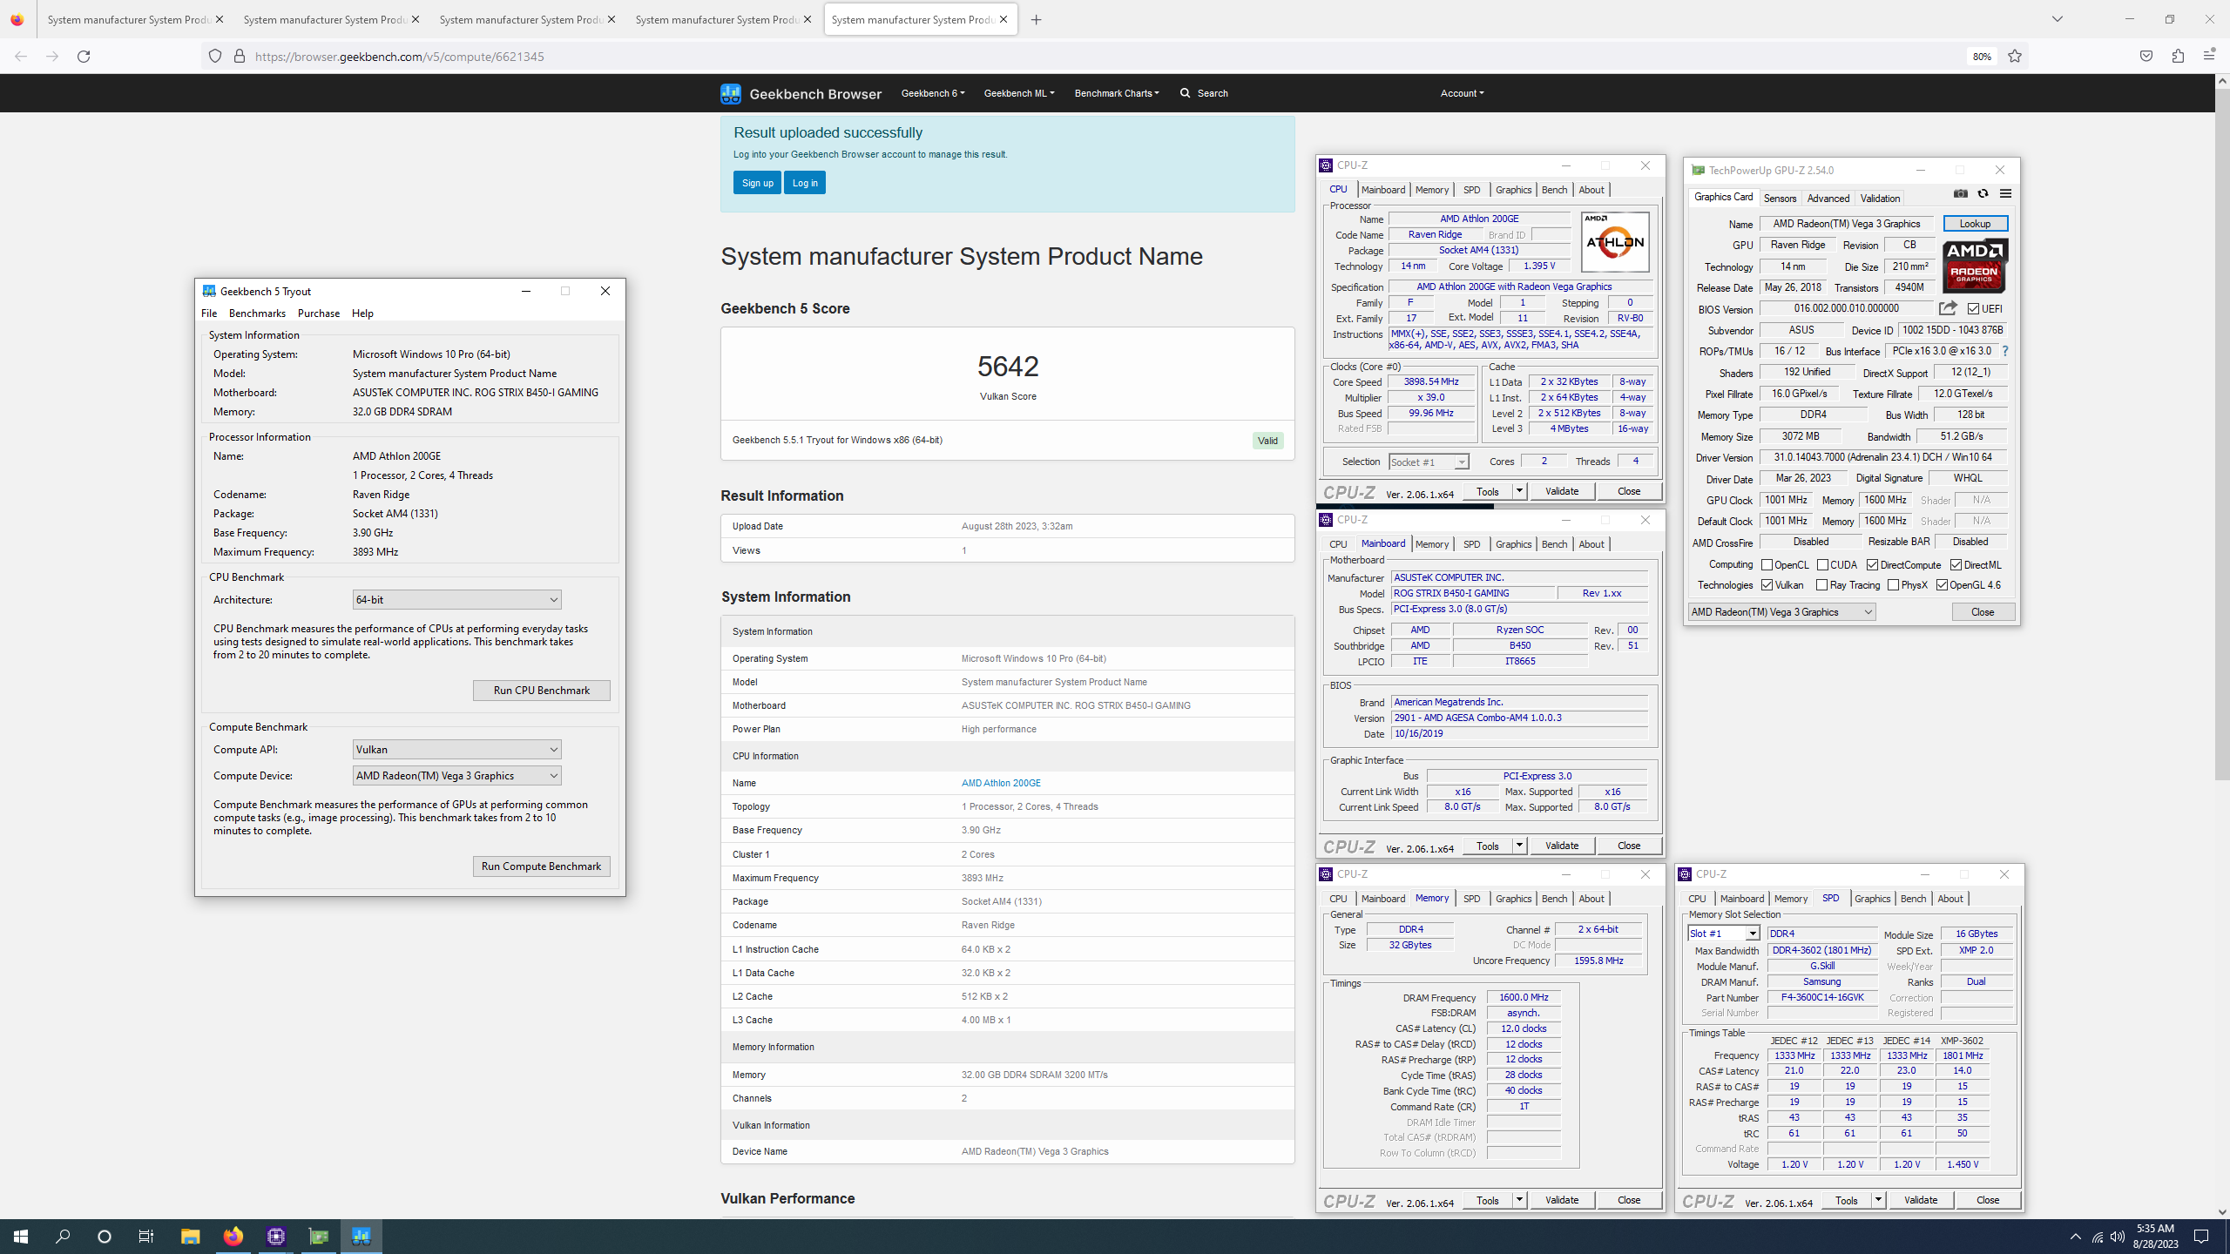Open the Windows Start menu
The height and width of the screenshot is (1254, 2230).
pyautogui.click(x=21, y=1237)
